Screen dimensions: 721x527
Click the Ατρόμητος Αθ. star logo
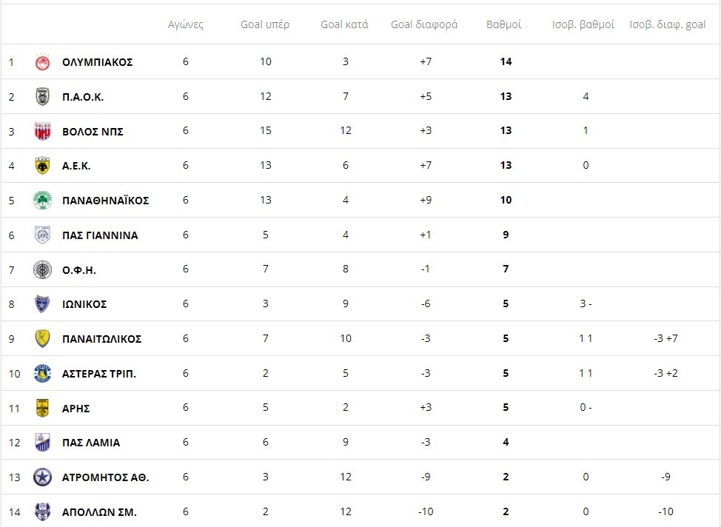(x=42, y=477)
